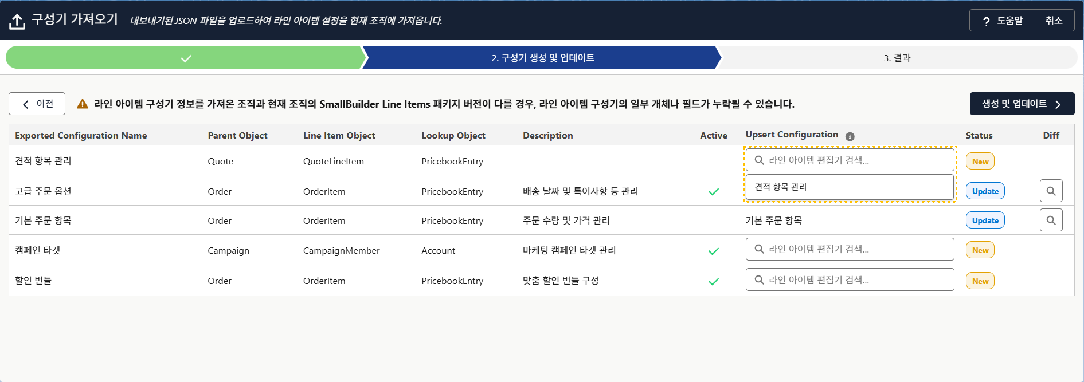Go to step 3 결과
The height and width of the screenshot is (382, 1084).
pyautogui.click(x=897, y=58)
